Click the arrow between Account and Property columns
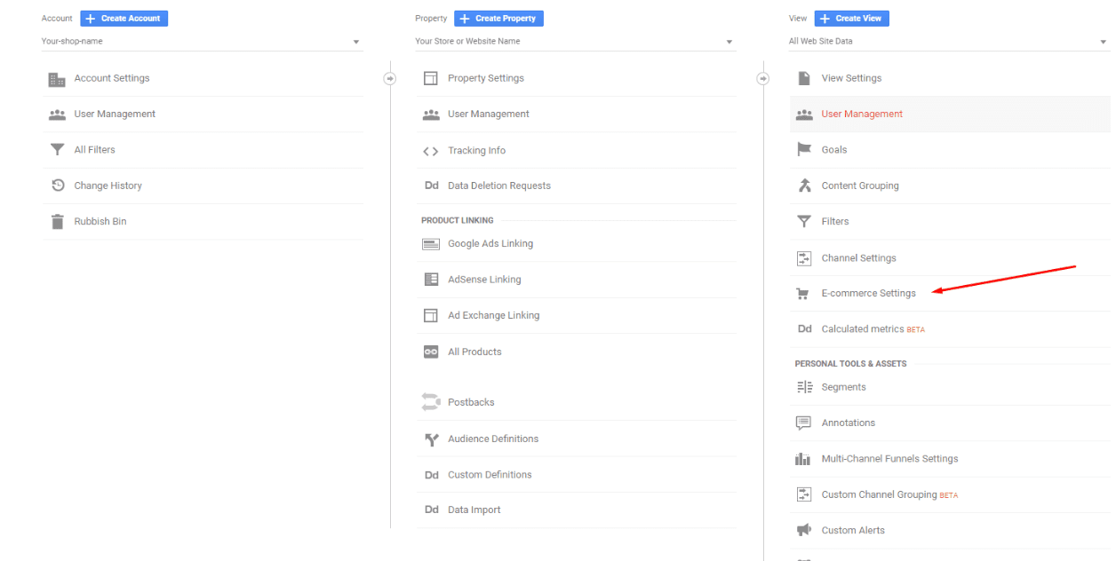This screenshot has width=1116, height=561. pos(389,79)
